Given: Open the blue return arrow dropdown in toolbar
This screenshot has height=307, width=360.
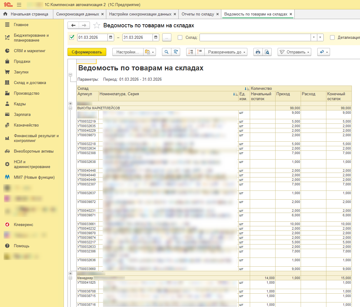Looking at the screenshot, I should (323, 52).
